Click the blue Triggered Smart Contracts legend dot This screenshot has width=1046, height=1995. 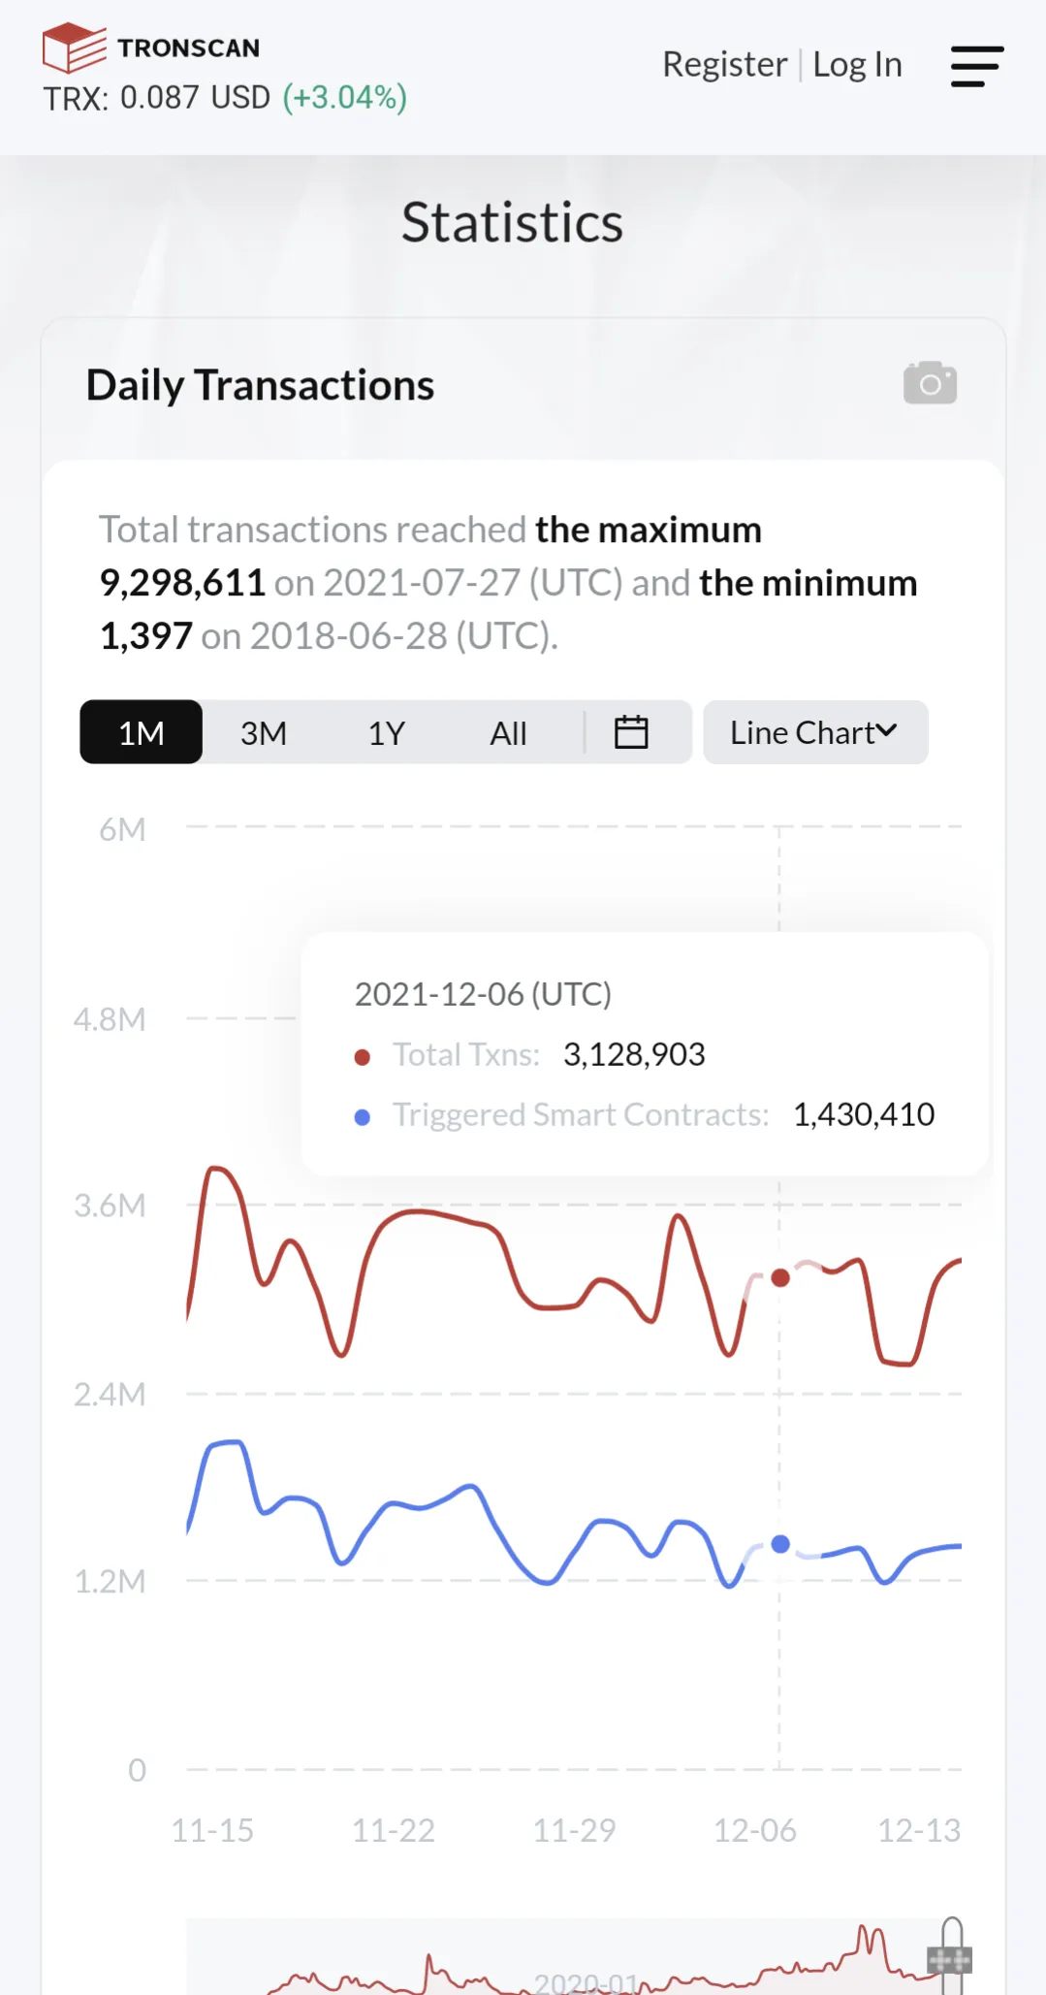(x=362, y=1115)
